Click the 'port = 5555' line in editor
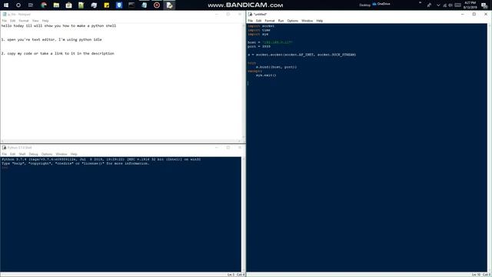 259,46
